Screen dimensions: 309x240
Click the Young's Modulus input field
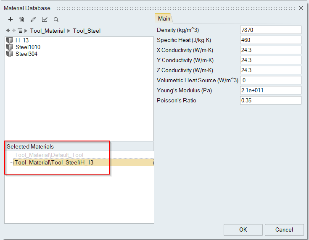270,90
